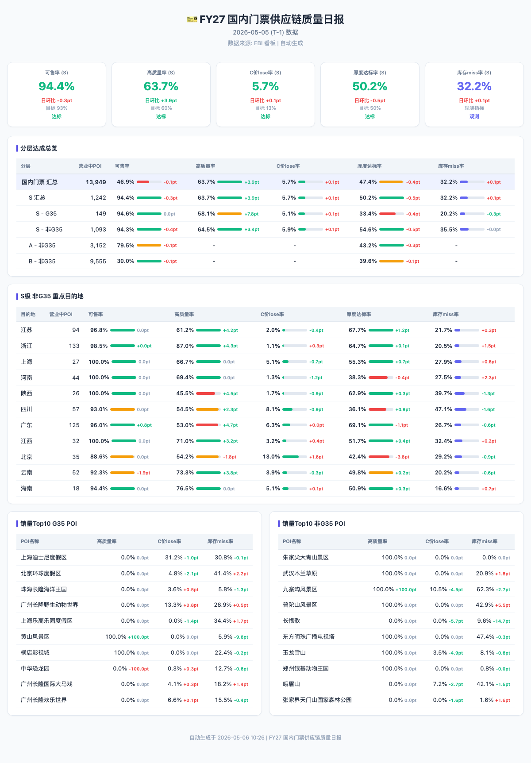531x763 pixels.
Task: Click the green 可售率 bar in 江苏 row
Action: (x=123, y=330)
